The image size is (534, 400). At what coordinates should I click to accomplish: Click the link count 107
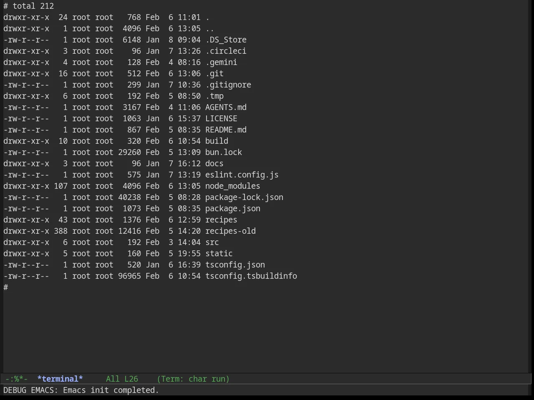click(60, 186)
